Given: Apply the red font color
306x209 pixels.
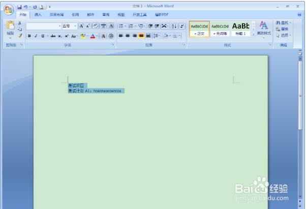Looking at the screenshot, I should pos(93,36).
